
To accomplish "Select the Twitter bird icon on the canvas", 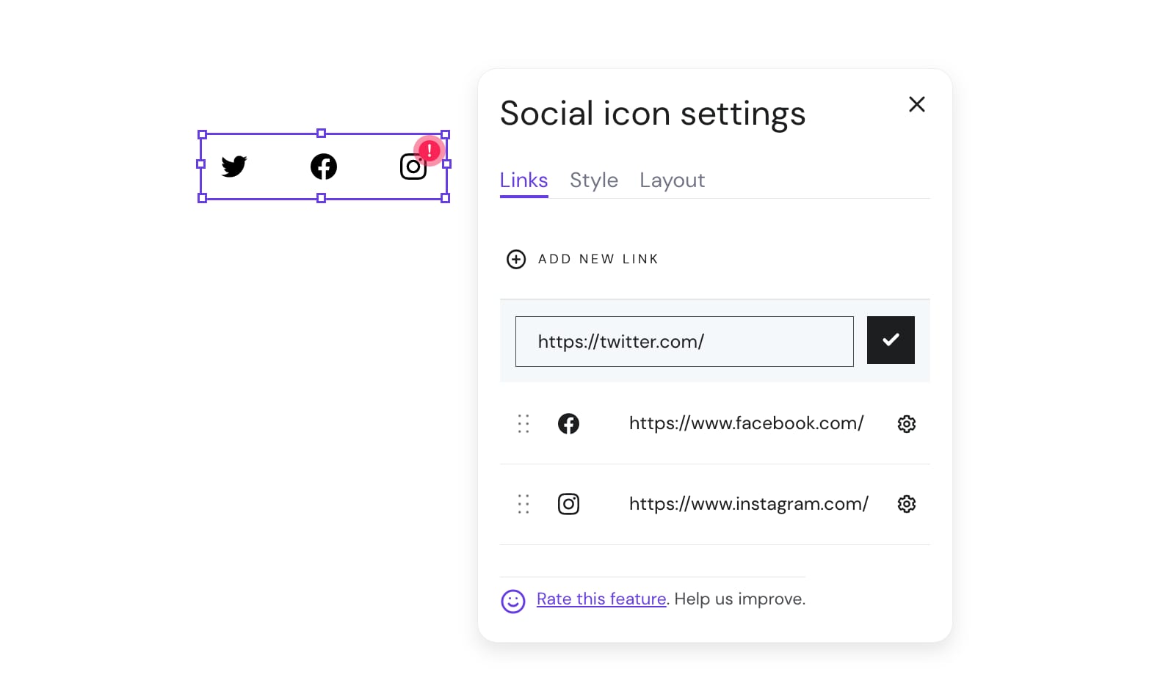I will tap(234, 167).
